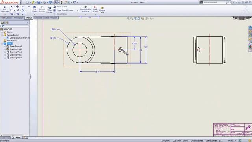Click the Select cursor tool

point(56,2)
